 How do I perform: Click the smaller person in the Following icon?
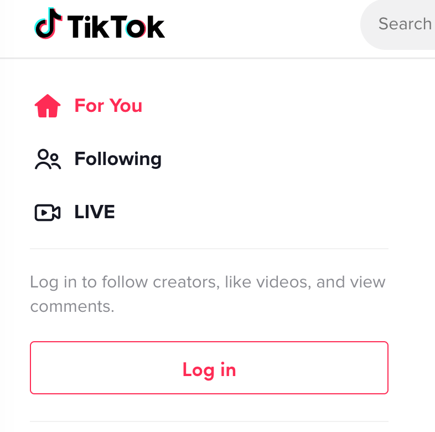pos(55,161)
